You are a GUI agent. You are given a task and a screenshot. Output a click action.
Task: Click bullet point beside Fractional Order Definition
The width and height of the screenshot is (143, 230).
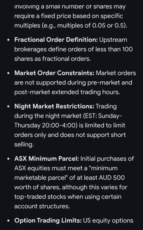pos(9,40)
